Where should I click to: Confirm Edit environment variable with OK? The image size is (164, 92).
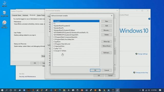click(95, 70)
